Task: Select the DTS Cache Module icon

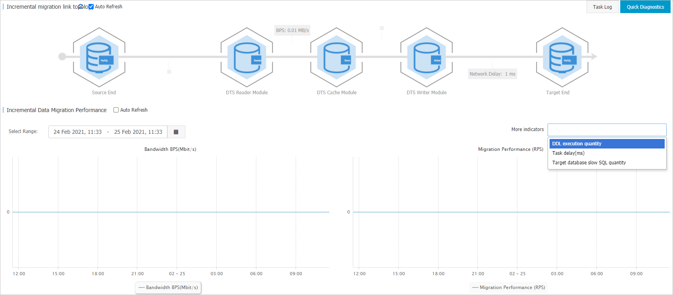Action: click(336, 57)
